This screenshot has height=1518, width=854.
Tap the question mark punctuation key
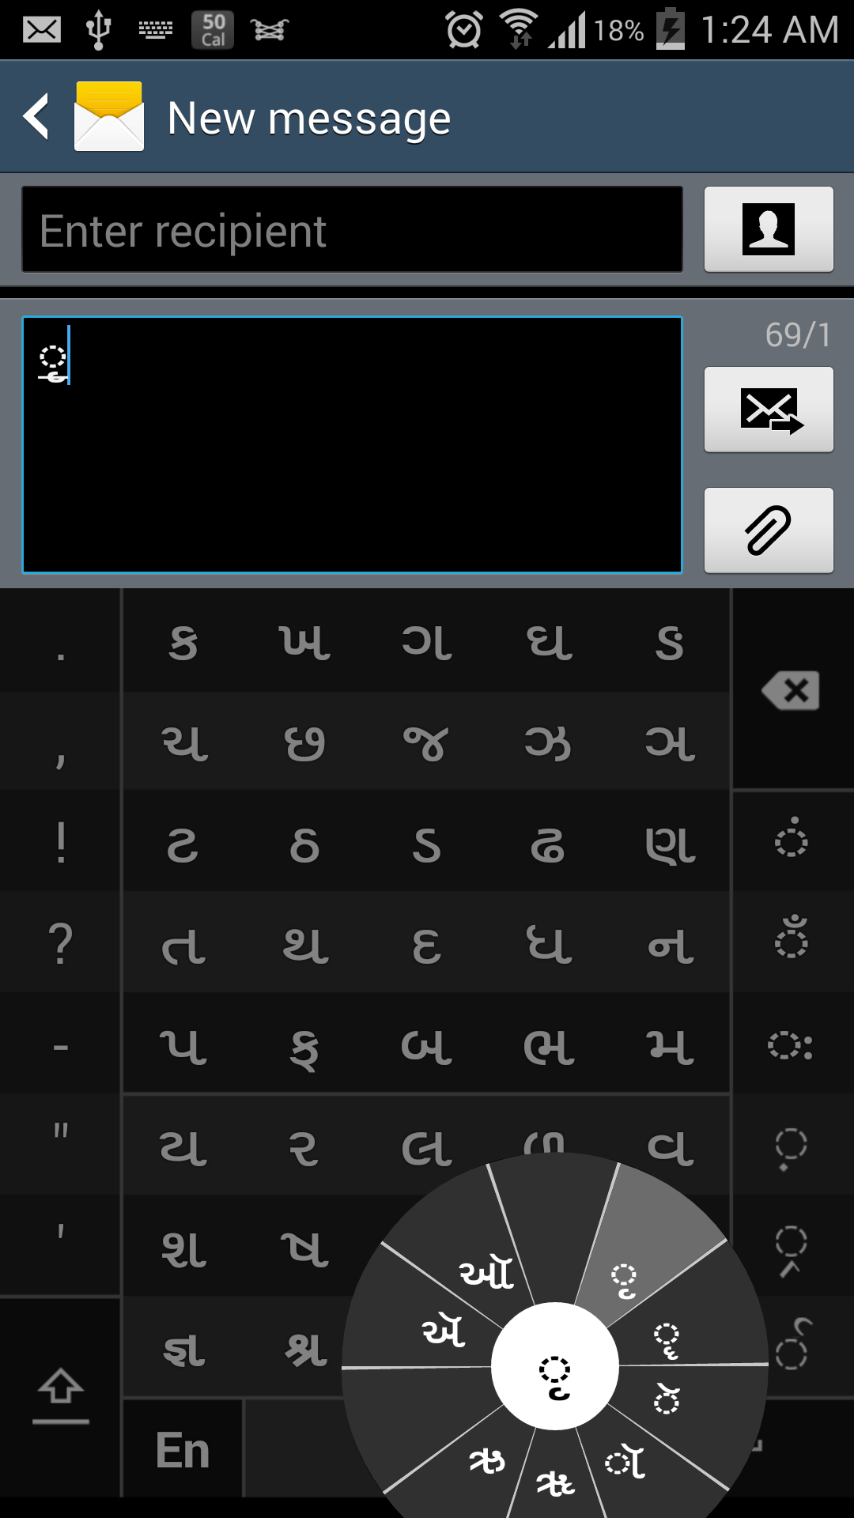[60, 942]
